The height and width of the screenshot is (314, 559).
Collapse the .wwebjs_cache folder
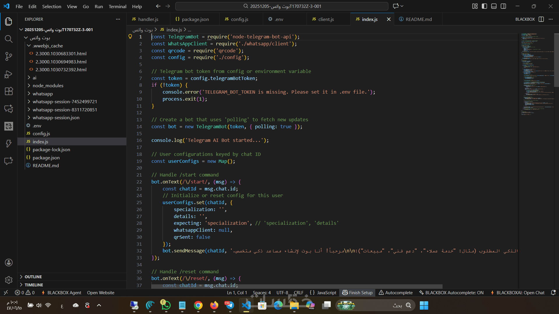pos(47,46)
